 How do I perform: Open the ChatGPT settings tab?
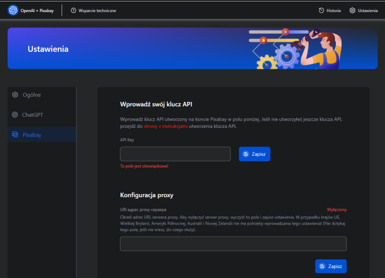coord(32,115)
